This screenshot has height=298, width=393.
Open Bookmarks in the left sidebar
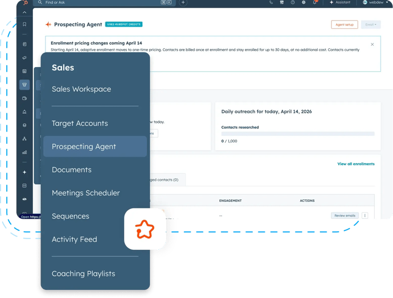[x=25, y=24]
